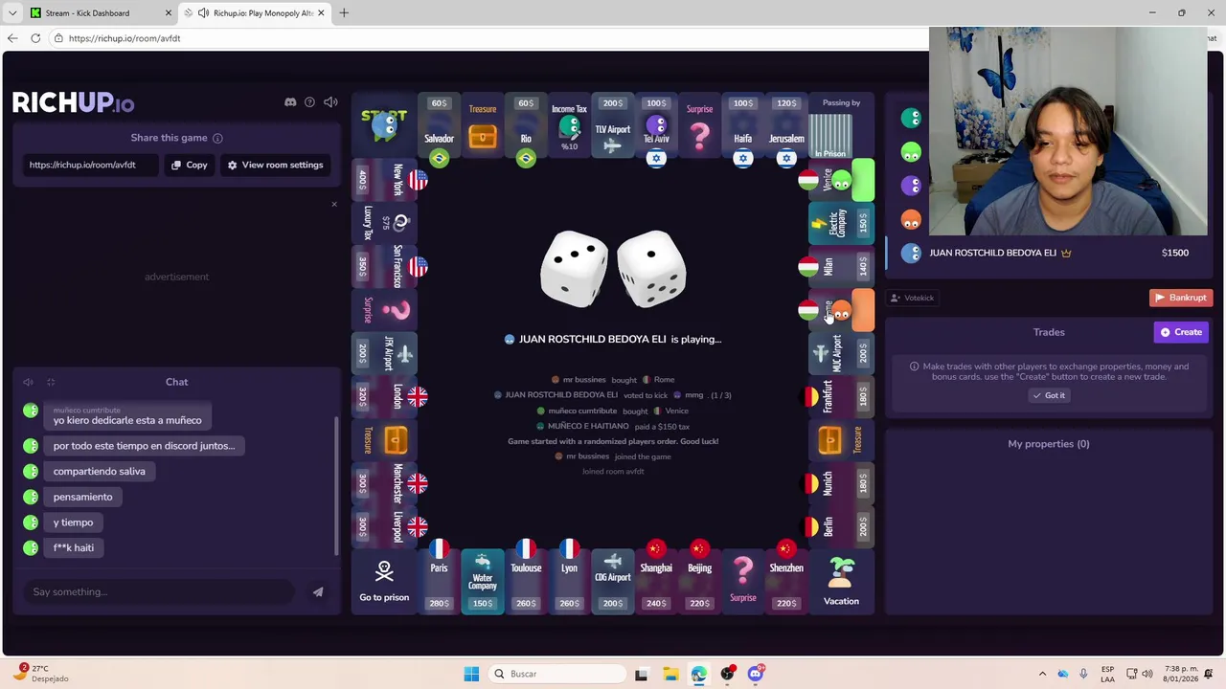Select the Liverpool property tile

[x=384, y=526]
